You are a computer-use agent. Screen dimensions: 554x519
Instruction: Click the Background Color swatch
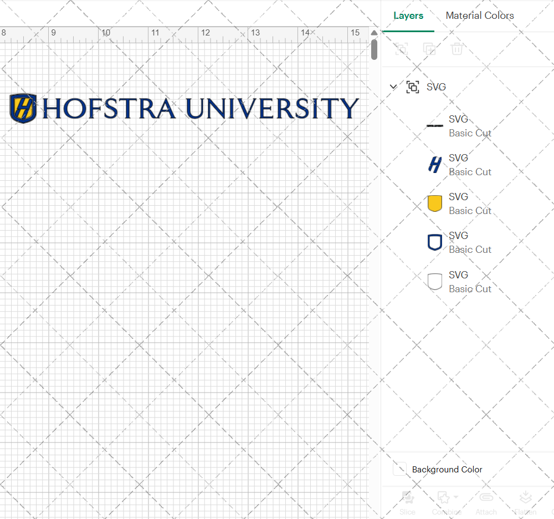399,469
